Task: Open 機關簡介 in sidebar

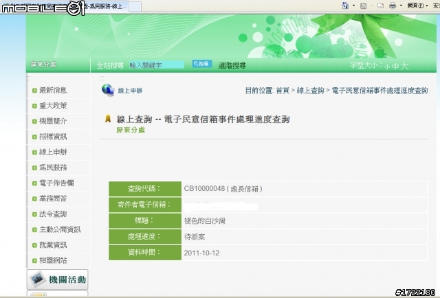Action: 53,121
